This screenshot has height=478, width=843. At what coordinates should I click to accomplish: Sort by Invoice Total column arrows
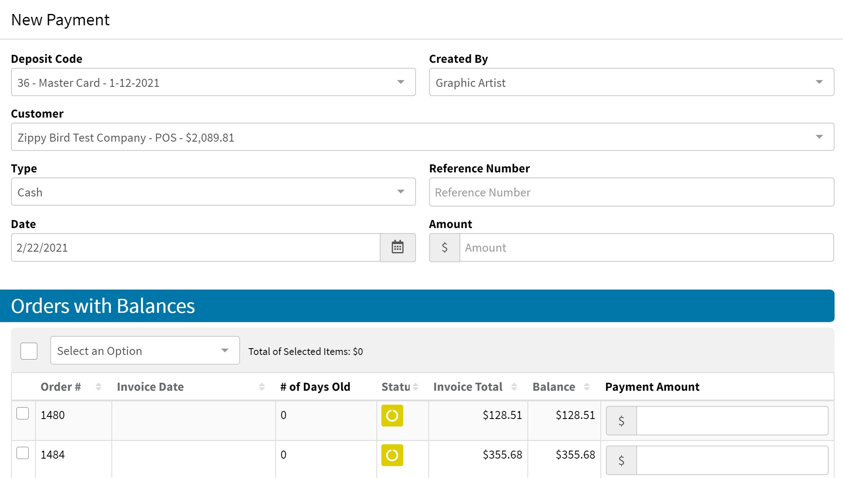click(x=514, y=387)
